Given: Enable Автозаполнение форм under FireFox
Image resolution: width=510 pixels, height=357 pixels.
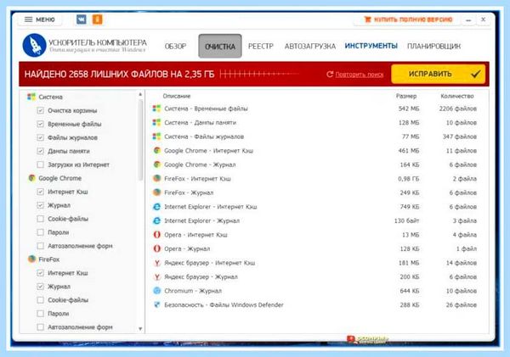Looking at the screenshot, I should pos(40,326).
